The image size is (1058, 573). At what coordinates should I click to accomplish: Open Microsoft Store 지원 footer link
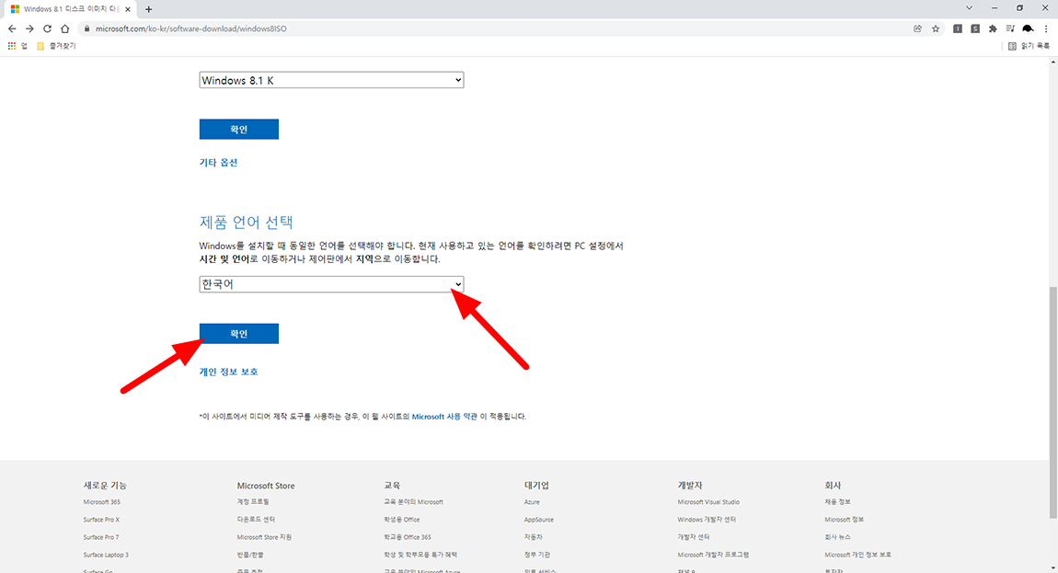pos(265,537)
